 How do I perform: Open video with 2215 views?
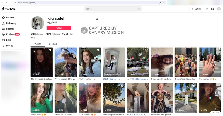pyautogui.click(x=162, y=62)
